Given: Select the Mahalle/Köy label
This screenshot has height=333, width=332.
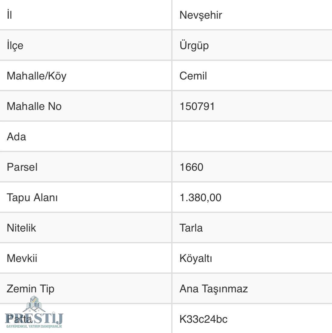Looking at the screenshot, I should [x=36, y=76].
